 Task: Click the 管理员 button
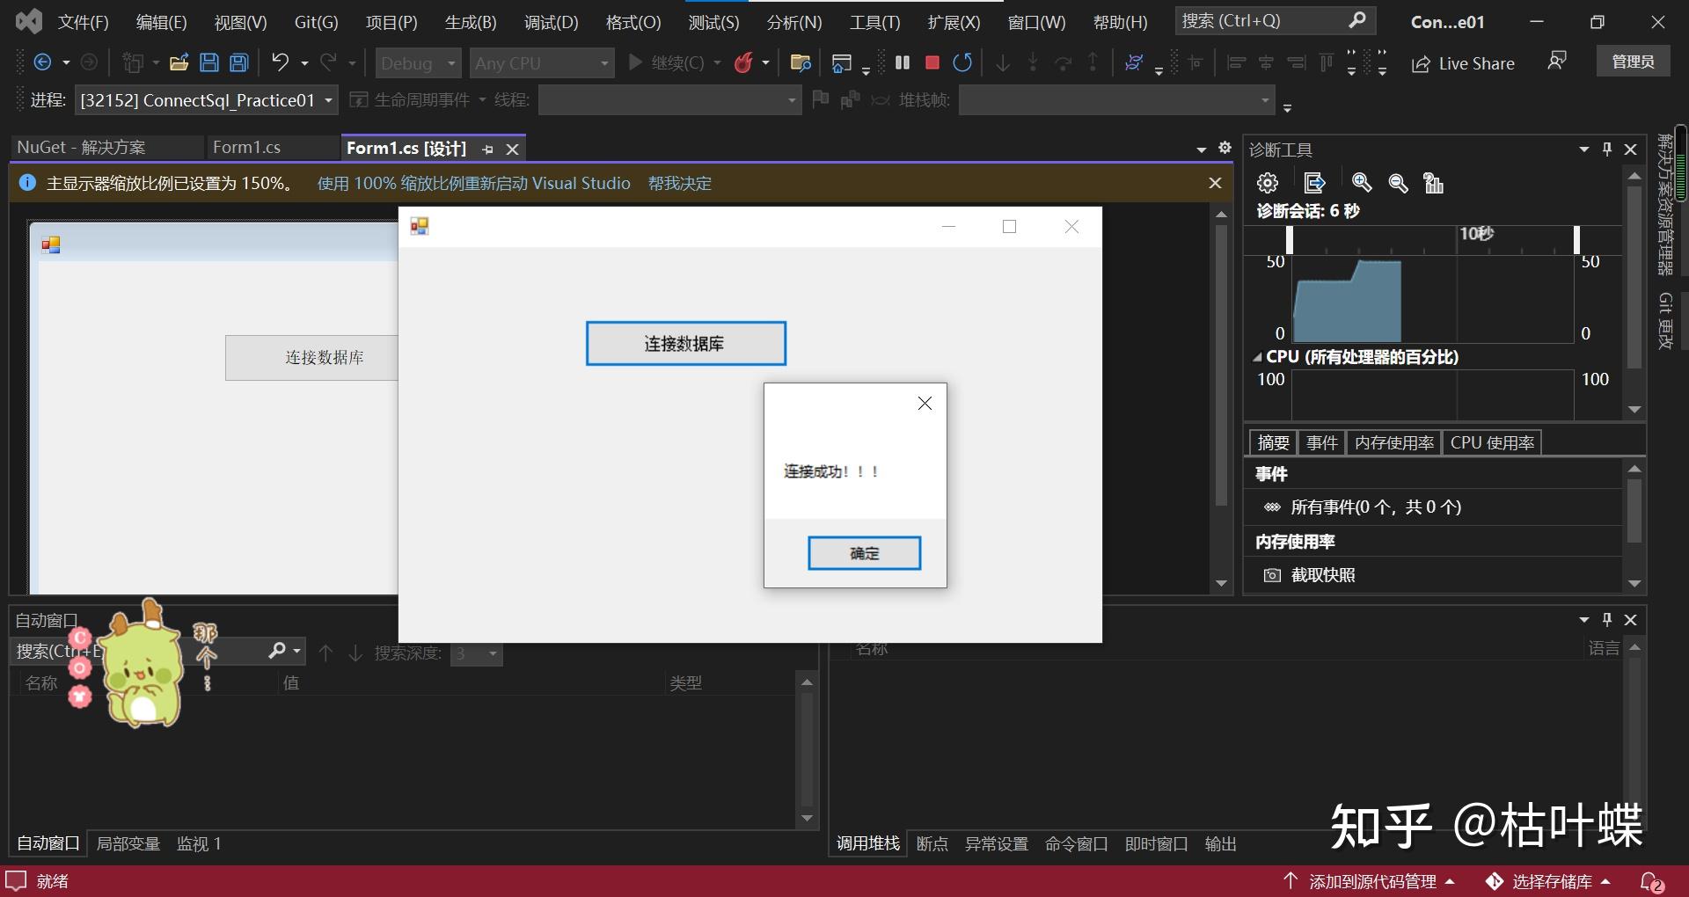click(1633, 62)
